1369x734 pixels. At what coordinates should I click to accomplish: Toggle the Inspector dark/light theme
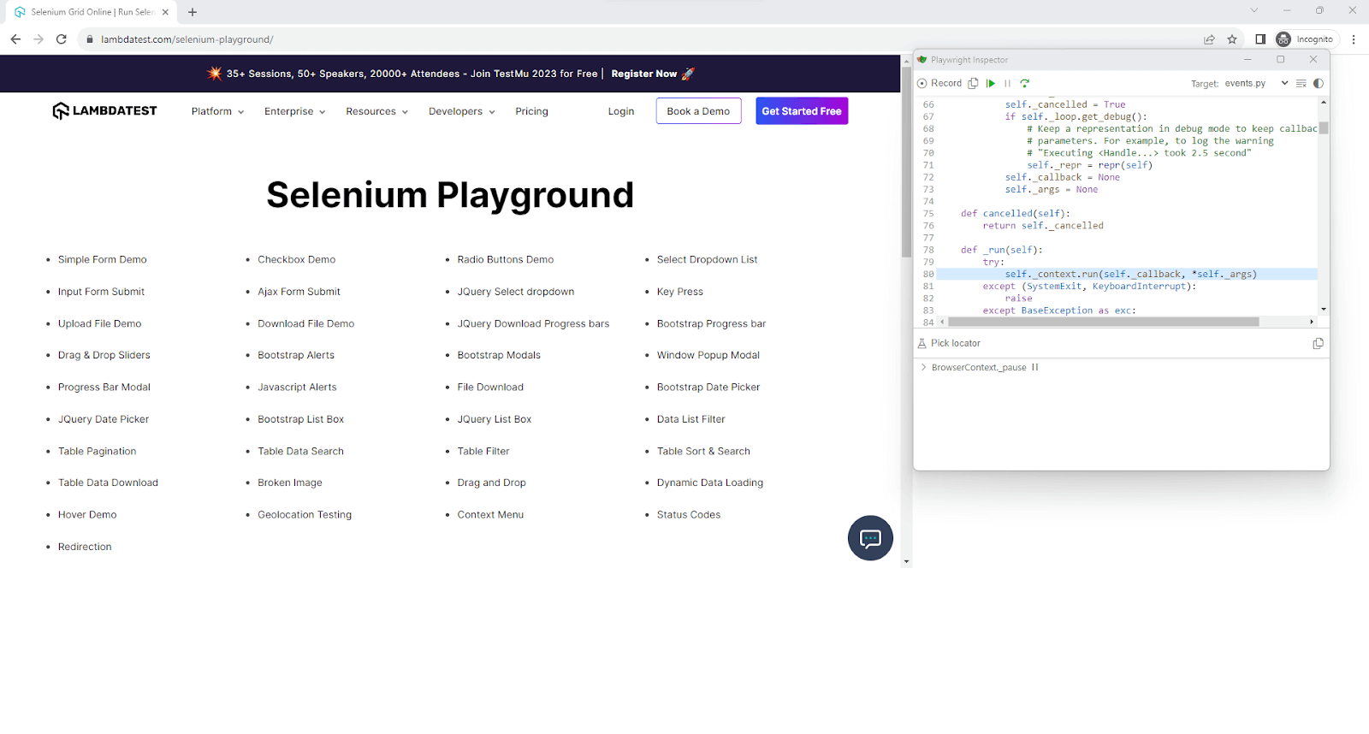coord(1319,83)
